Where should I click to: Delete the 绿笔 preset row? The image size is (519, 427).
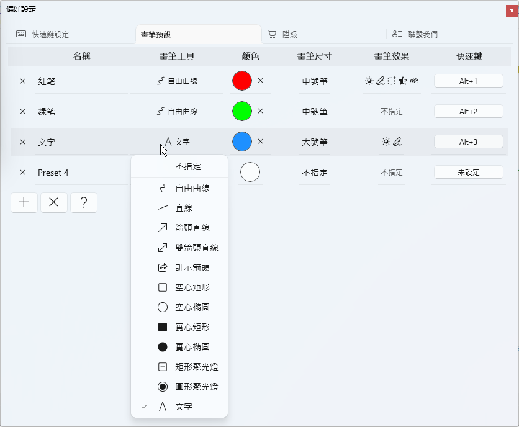tap(22, 112)
